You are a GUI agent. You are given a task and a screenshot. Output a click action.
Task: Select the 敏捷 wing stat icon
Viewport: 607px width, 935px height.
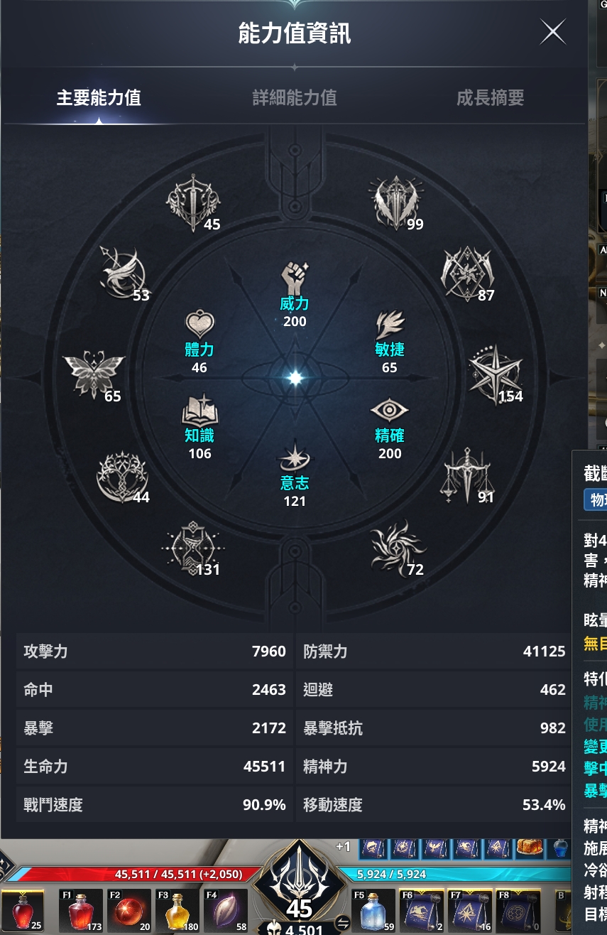pos(390,325)
